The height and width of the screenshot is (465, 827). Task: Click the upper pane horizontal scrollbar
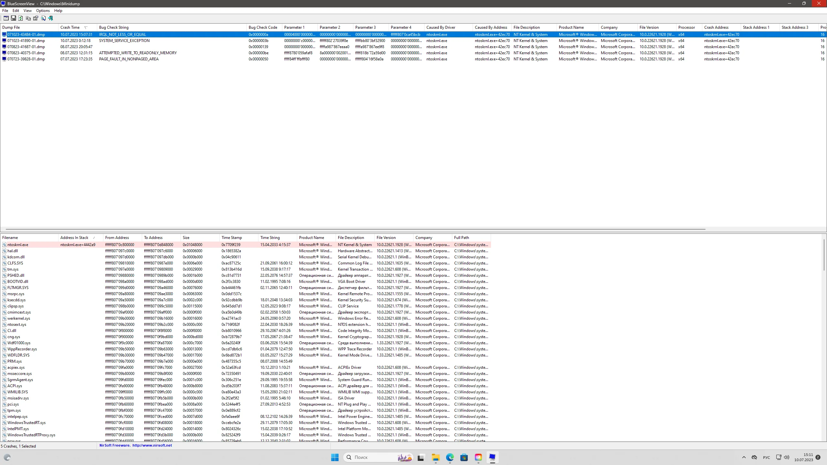click(x=355, y=229)
